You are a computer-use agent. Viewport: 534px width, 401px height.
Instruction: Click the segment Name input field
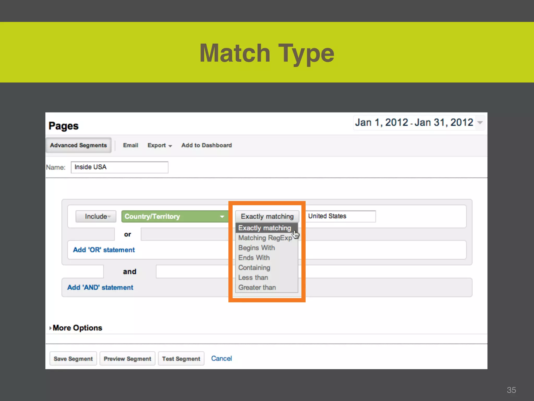[119, 167]
